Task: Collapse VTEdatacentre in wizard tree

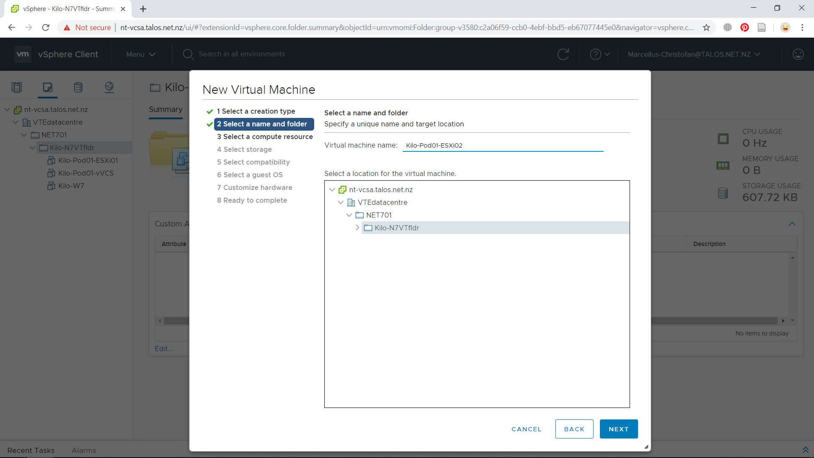Action: click(340, 202)
